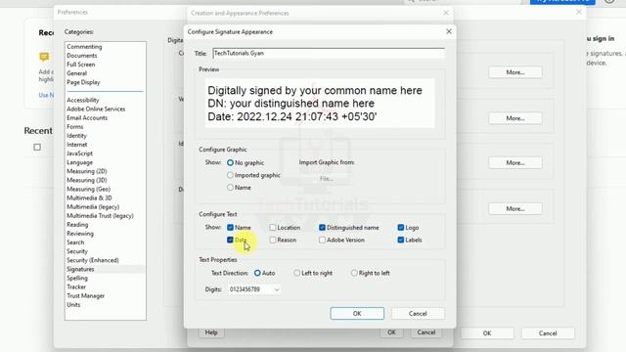626x352 pixels.
Task: Click Cancel in Creation and Appearance Preferences window
Action: pyautogui.click(x=426, y=332)
